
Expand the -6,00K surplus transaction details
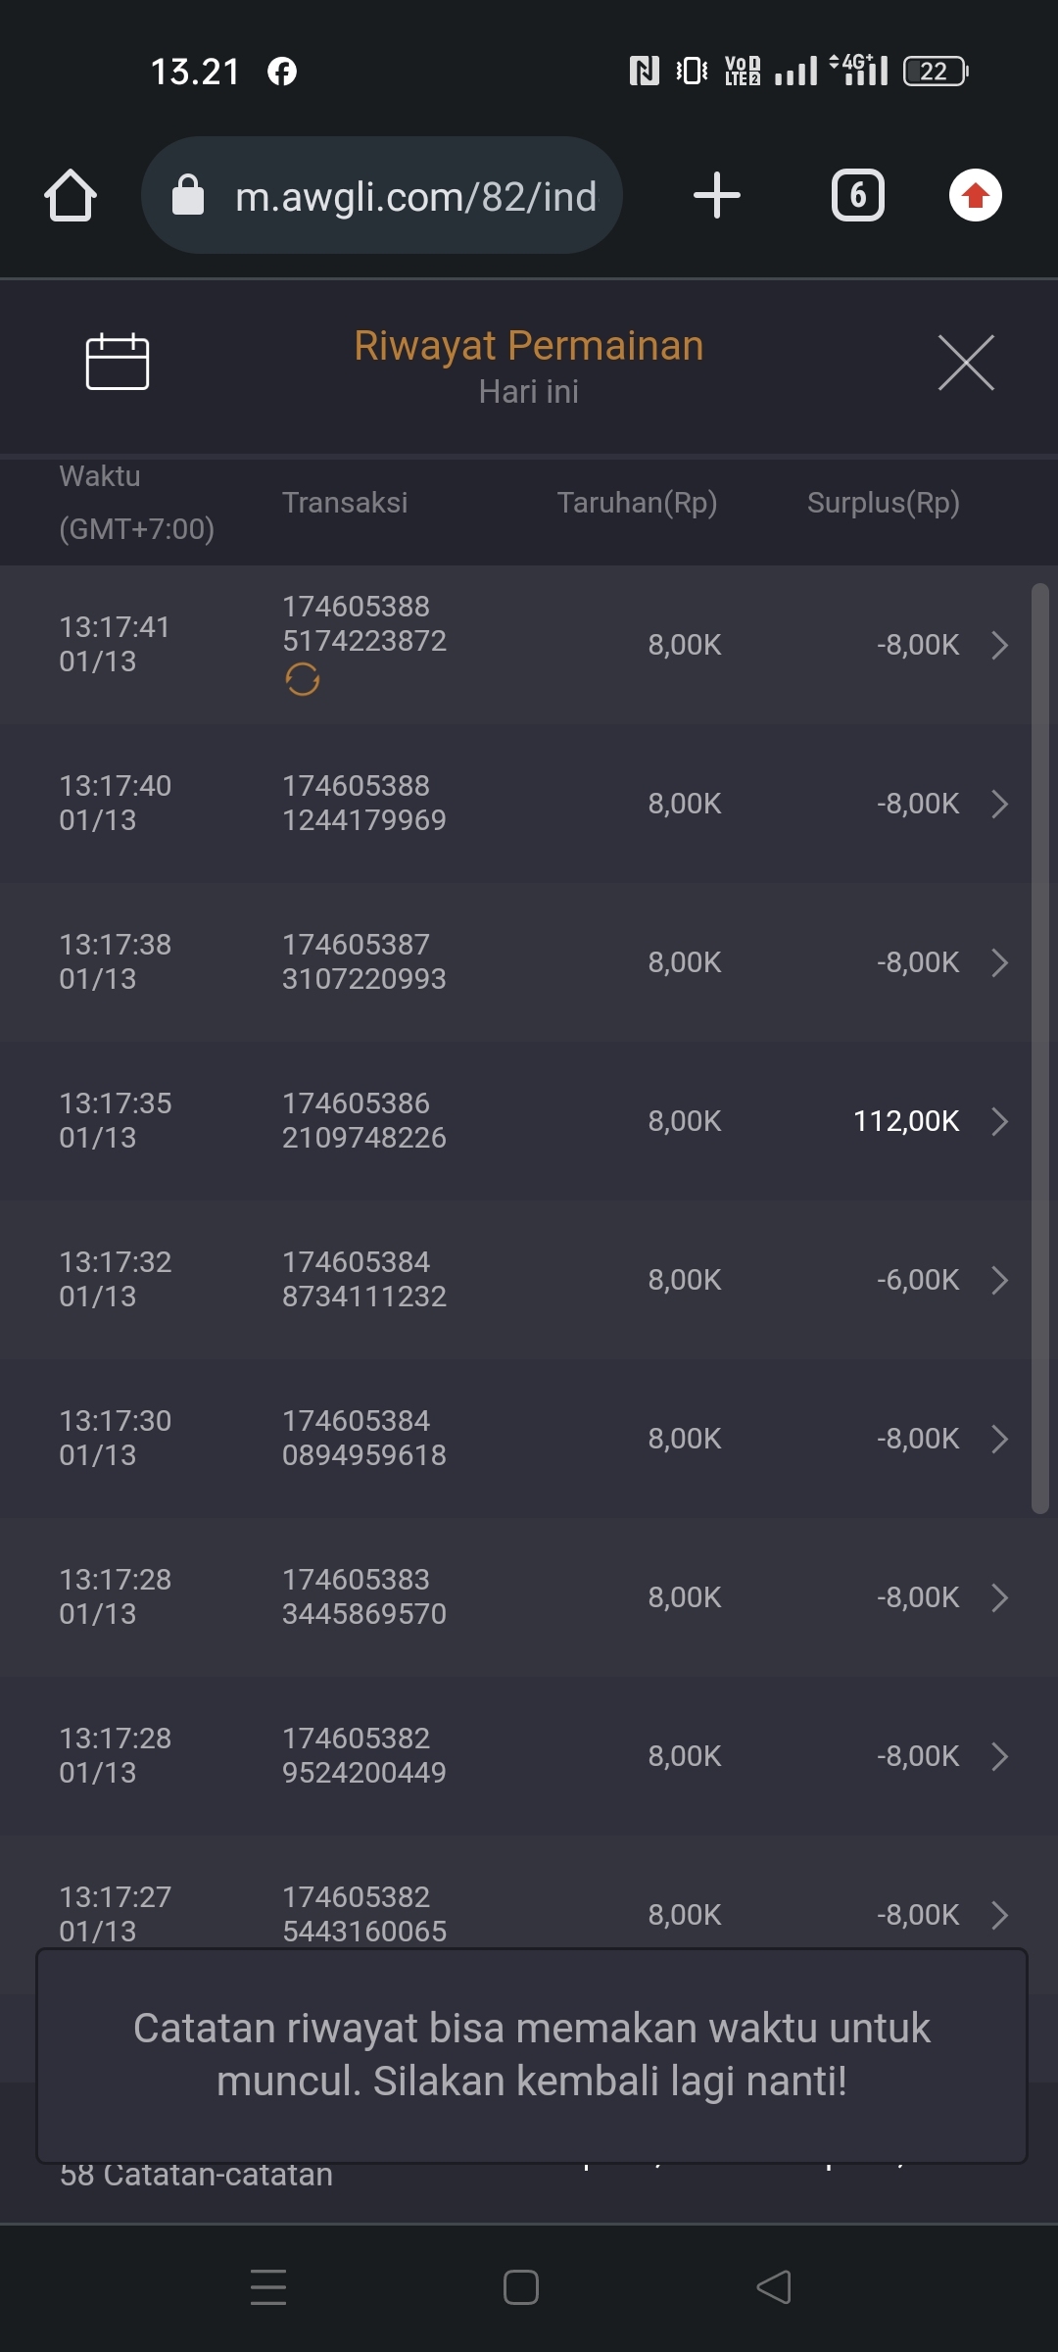[999, 1280]
